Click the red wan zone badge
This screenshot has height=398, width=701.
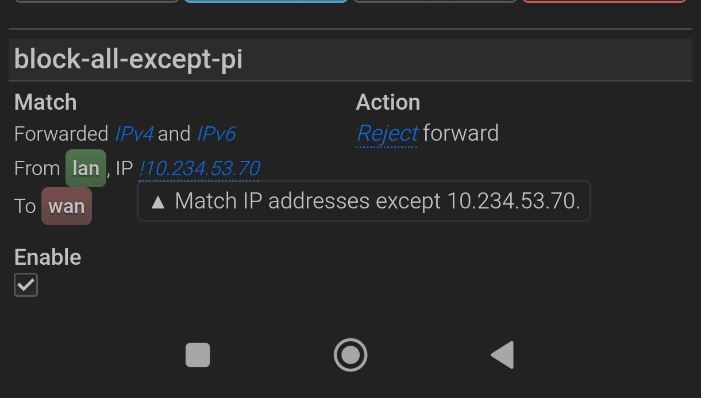click(x=67, y=206)
